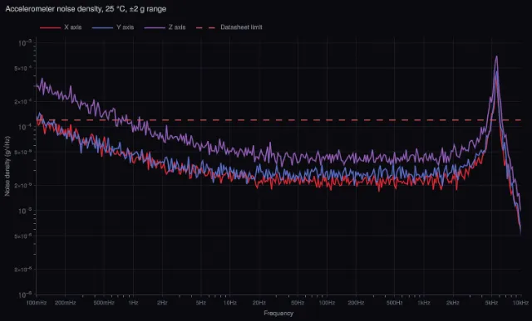This screenshot has width=532, height=321.
Task: Toggle the X axis legend entry
Action: [x=61, y=27]
